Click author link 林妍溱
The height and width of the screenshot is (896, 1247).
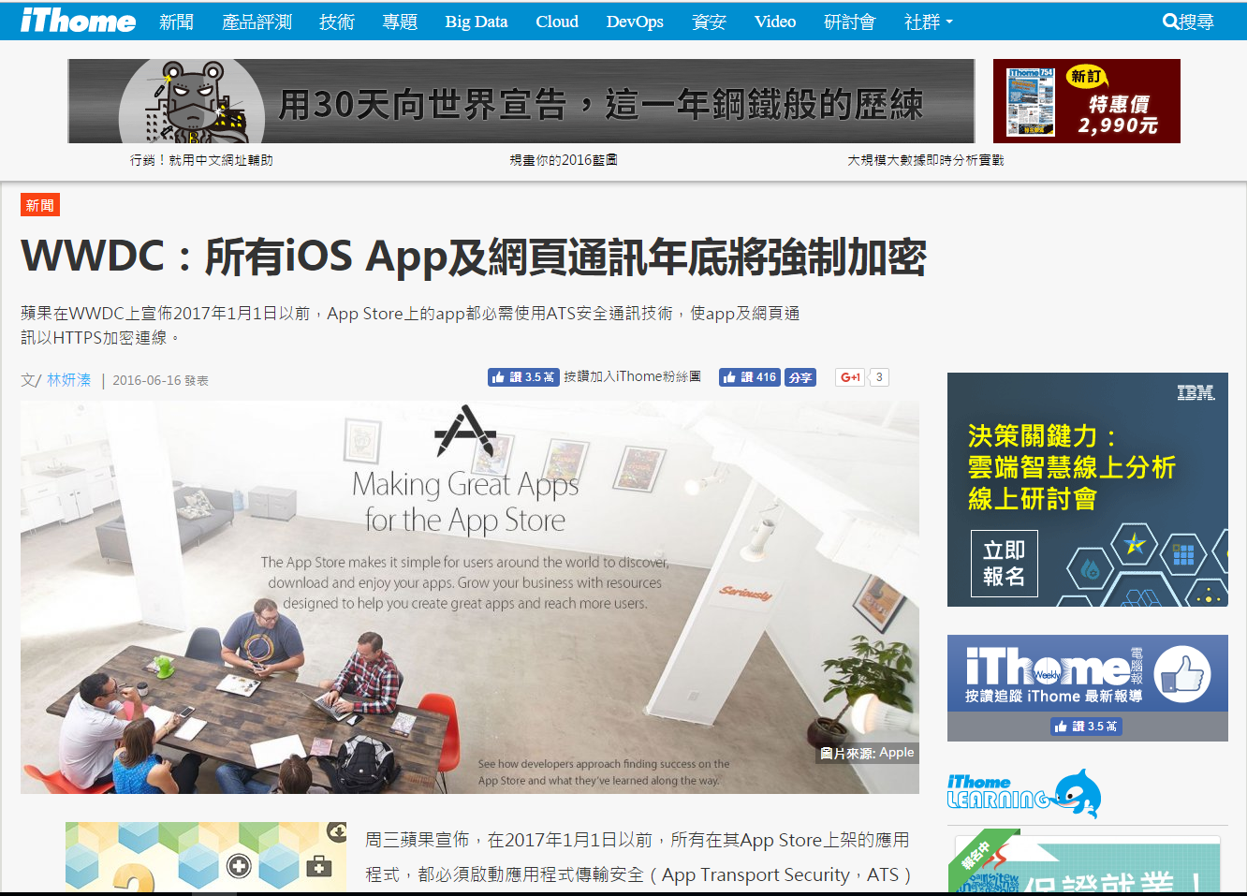click(69, 380)
